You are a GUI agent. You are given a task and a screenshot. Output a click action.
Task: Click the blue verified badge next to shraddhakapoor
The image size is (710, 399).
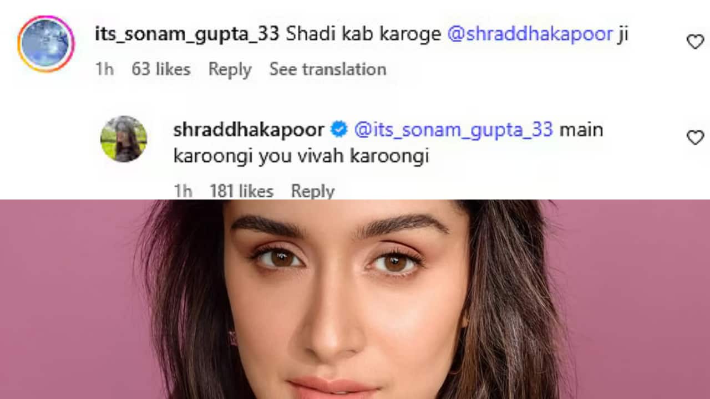[339, 130]
